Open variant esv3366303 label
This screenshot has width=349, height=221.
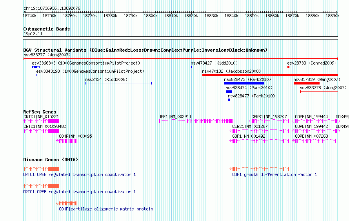tap(86, 63)
